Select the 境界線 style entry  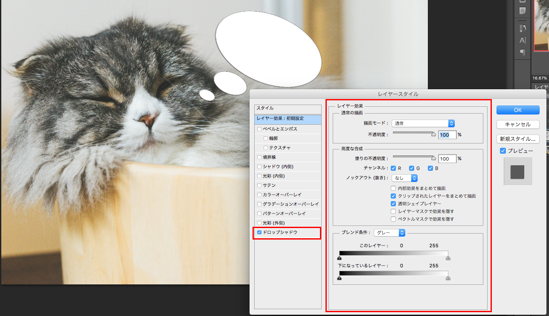click(269, 157)
